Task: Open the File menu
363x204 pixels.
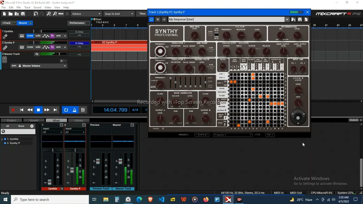Action: (4, 7)
